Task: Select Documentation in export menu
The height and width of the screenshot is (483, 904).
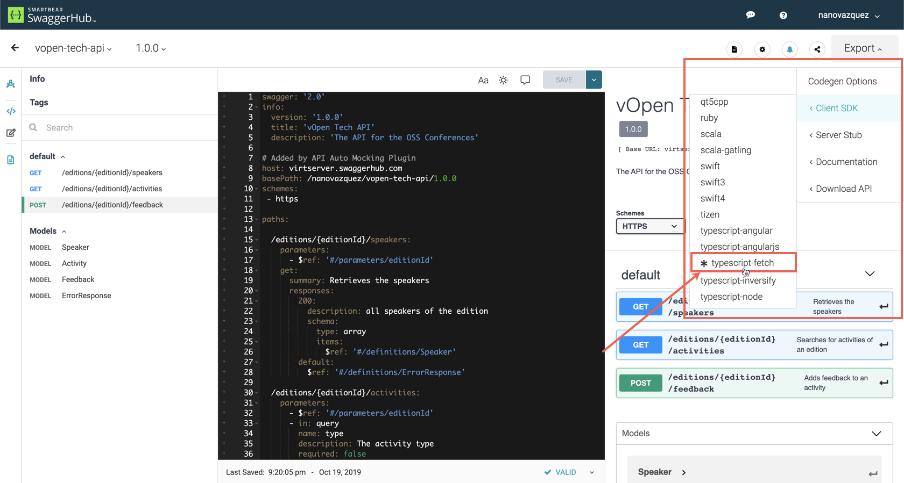Action: [848, 162]
